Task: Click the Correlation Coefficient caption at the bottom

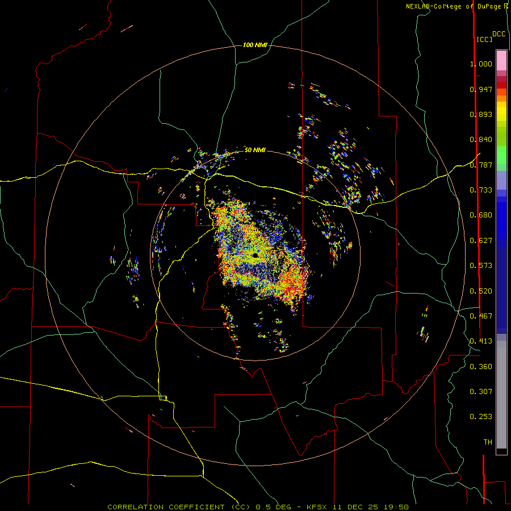Action: [258, 507]
